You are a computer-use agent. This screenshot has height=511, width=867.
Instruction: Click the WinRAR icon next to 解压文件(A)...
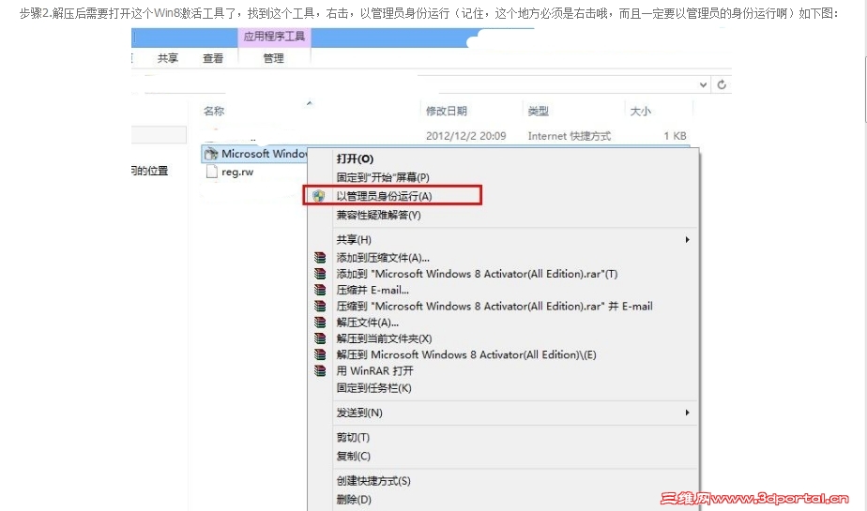coord(320,322)
